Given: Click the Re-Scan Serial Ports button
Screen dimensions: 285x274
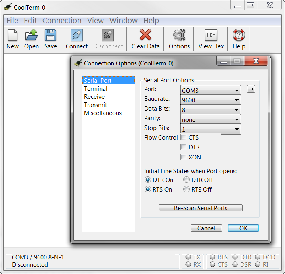Looking at the screenshot, I should click(x=201, y=208).
